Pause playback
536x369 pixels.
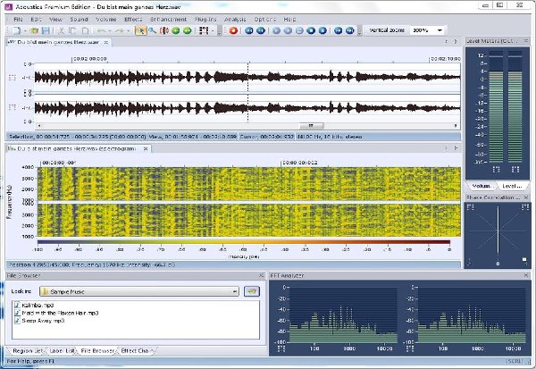point(322,30)
